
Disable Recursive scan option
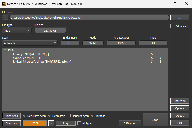(25, 116)
